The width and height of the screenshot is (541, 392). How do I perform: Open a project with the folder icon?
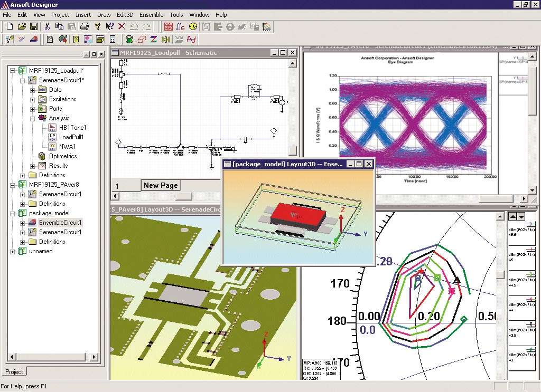[22, 26]
